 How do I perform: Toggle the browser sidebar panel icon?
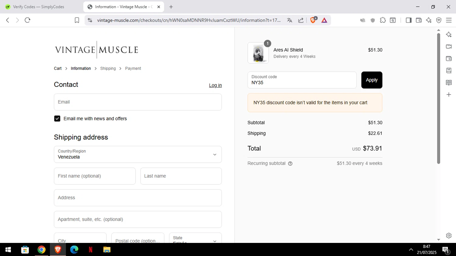click(x=409, y=20)
